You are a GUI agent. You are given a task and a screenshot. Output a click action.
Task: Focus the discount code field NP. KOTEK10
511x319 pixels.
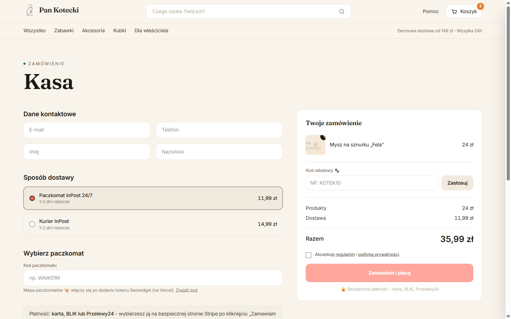(x=372, y=183)
